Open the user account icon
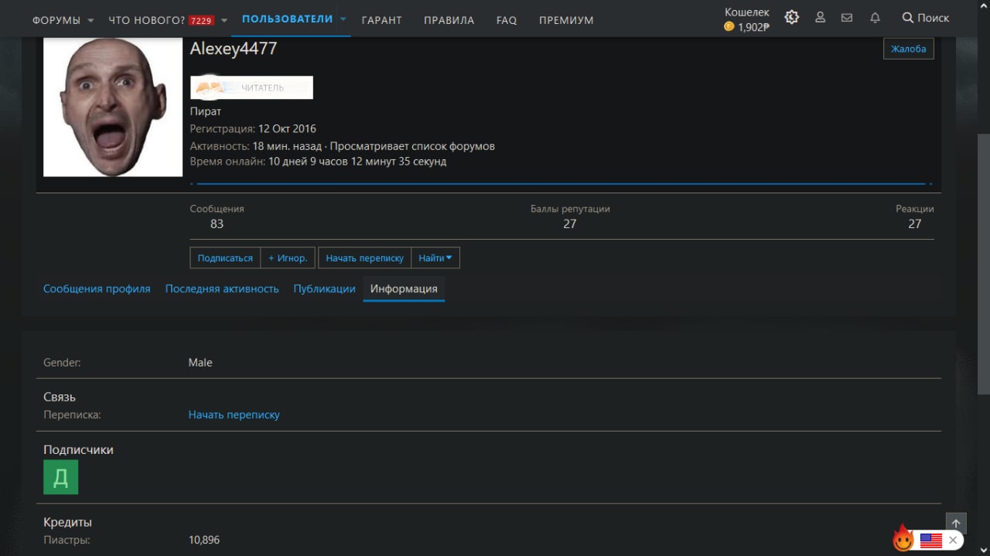Image resolution: width=990 pixels, height=556 pixels. [821, 17]
